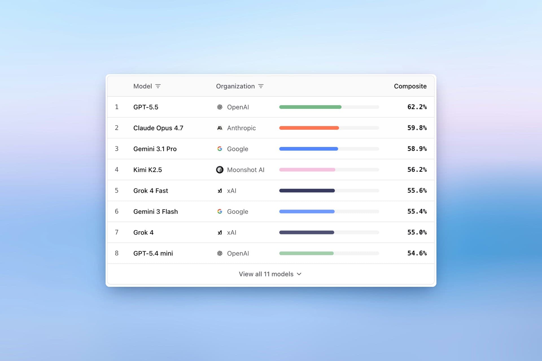
Task: Click the Moonshot AI organization name
Action: (x=246, y=170)
